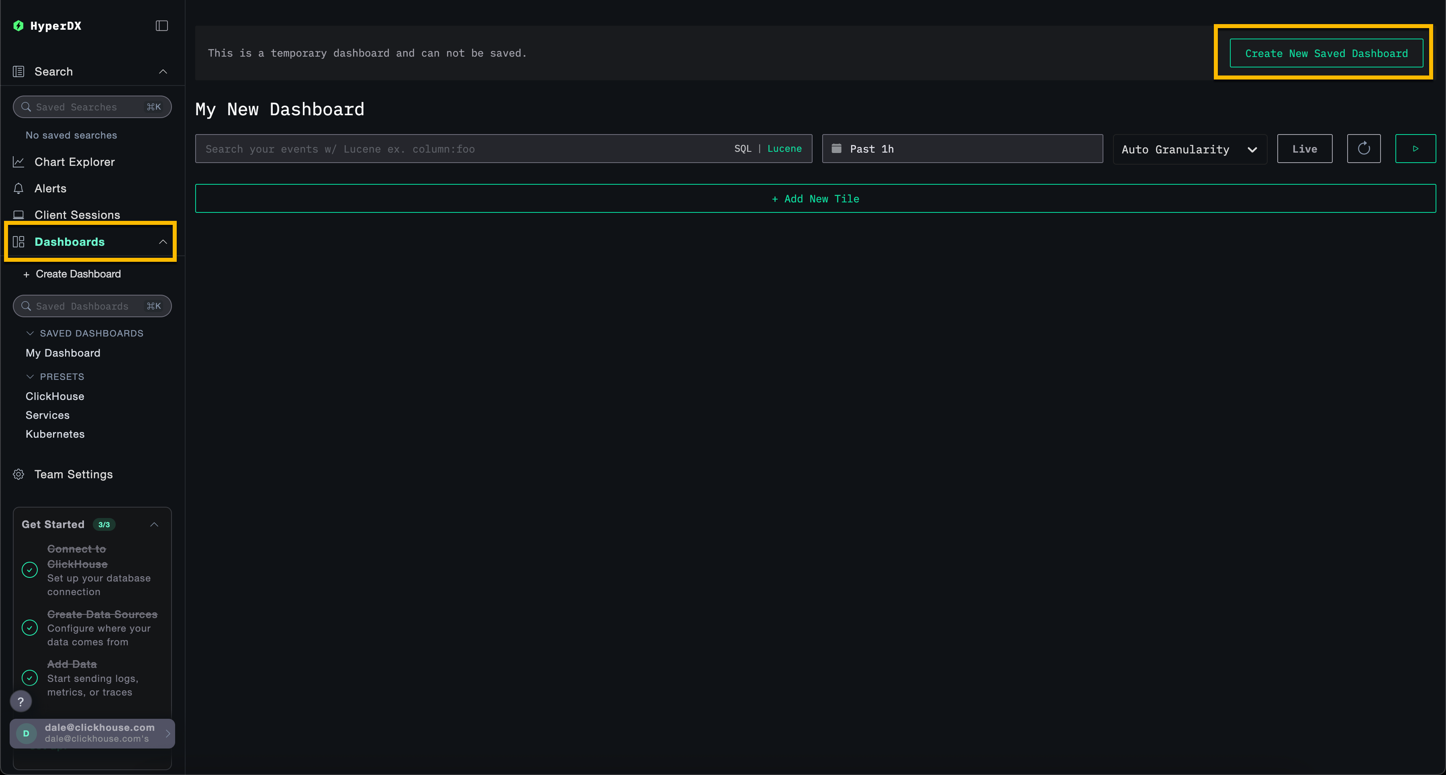This screenshot has width=1446, height=775.
Task: Open the help question mark bubble
Action: click(21, 701)
